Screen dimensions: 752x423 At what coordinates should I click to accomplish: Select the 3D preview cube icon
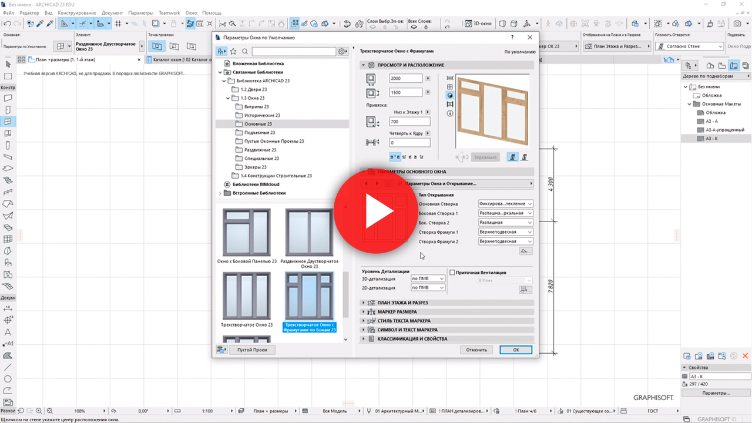pyautogui.click(x=450, y=95)
